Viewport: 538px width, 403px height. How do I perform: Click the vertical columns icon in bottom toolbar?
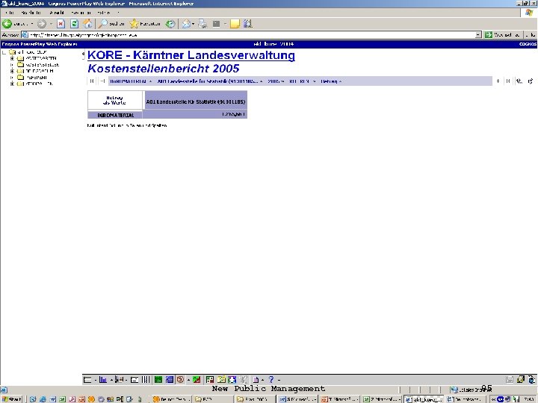pos(146,380)
